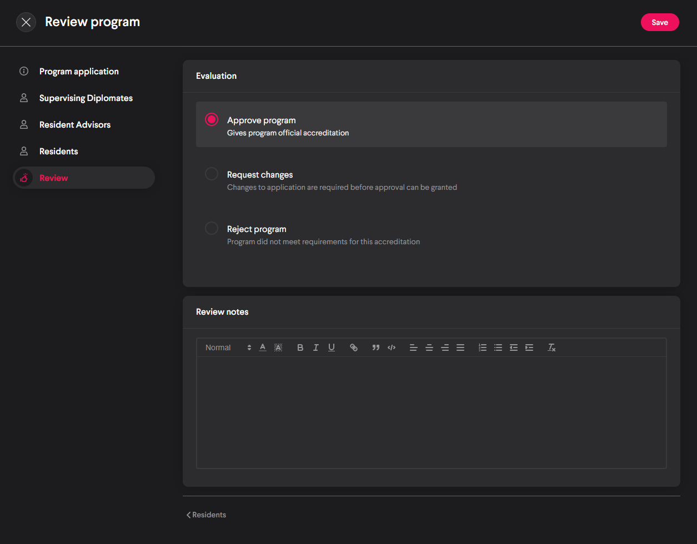697x544 pixels.
Task: Select the Approve program radio button
Action: coord(212,119)
